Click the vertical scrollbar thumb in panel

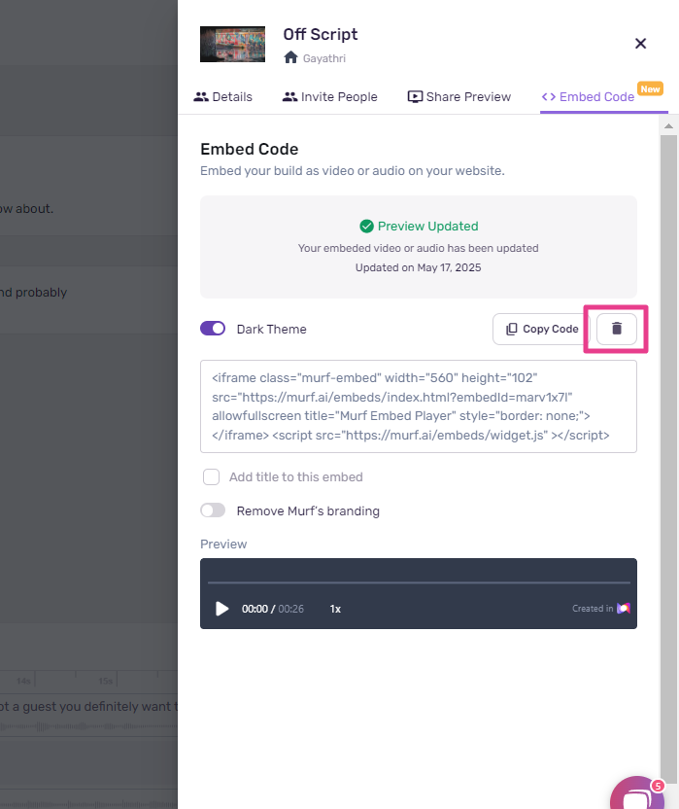coord(668,459)
